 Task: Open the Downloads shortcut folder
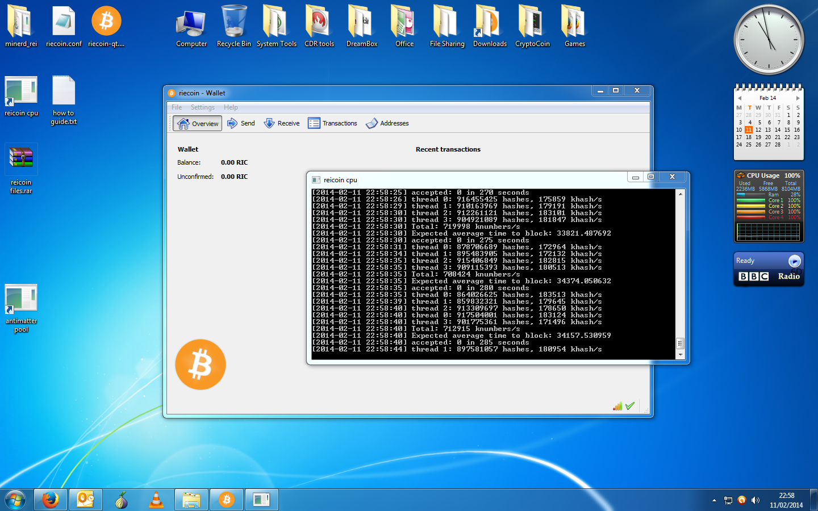pyautogui.click(x=490, y=27)
